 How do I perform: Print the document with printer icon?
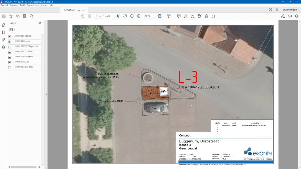click(24, 16)
